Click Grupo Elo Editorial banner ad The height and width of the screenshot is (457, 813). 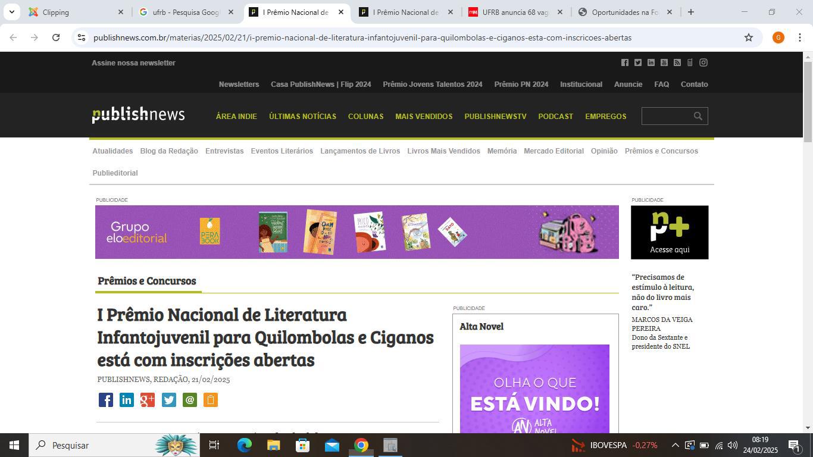pyautogui.click(x=357, y=232)
